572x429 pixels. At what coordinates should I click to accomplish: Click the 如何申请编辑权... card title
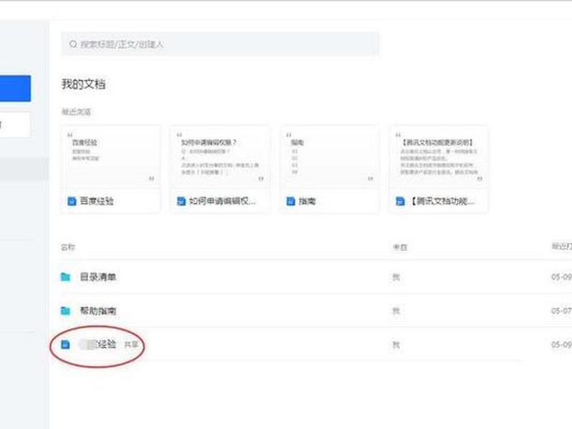[x=222, y=201]
